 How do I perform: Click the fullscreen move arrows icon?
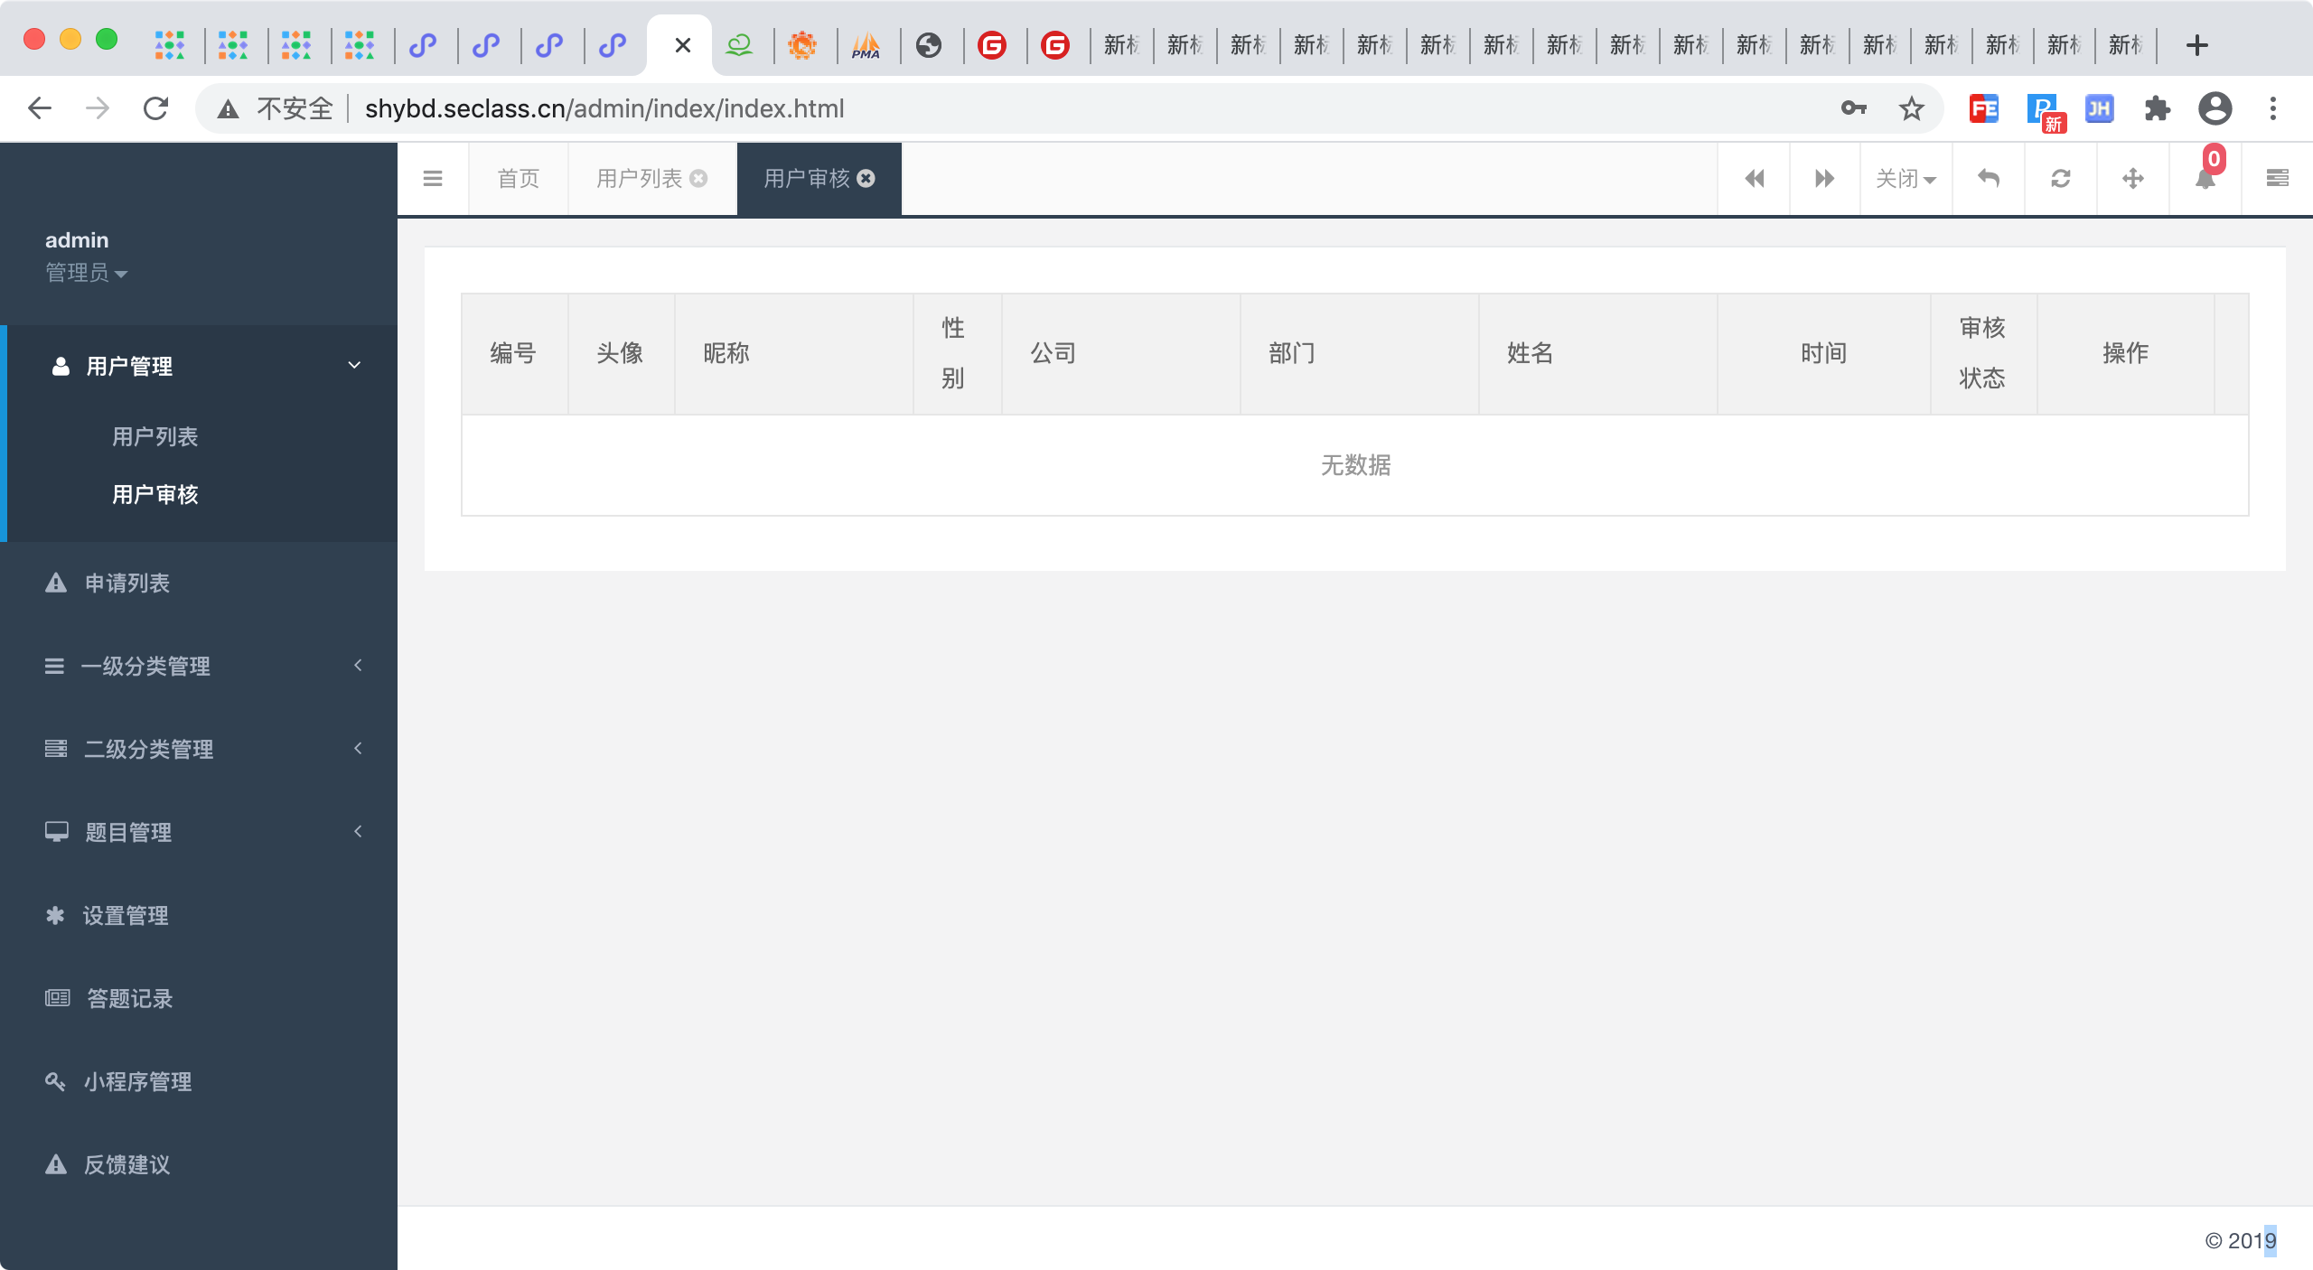pos(2132,179)
